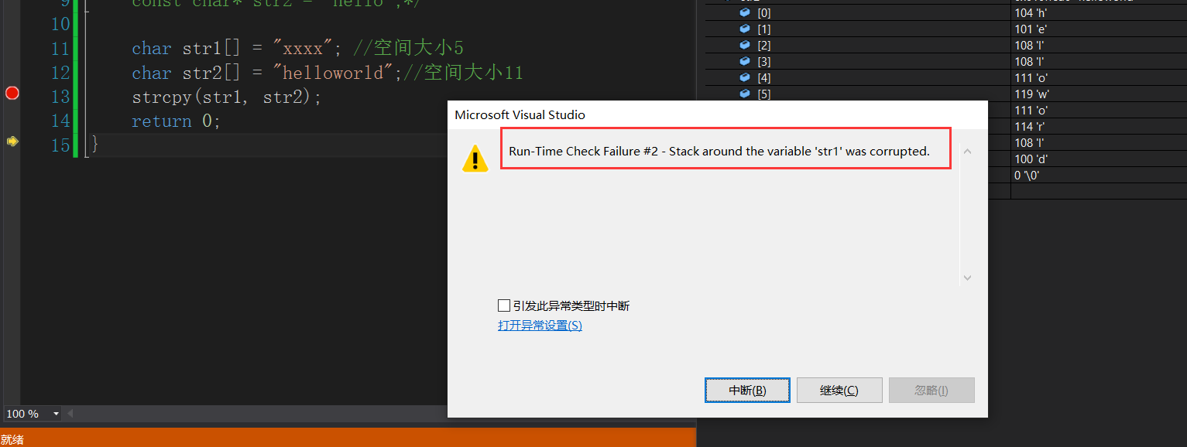
Task: Click the red breakpoint on line 13
Action: click(12, 94)
